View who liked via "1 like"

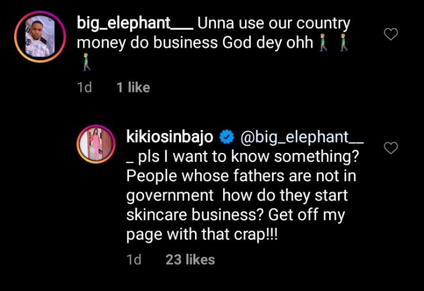pos(133,87)
